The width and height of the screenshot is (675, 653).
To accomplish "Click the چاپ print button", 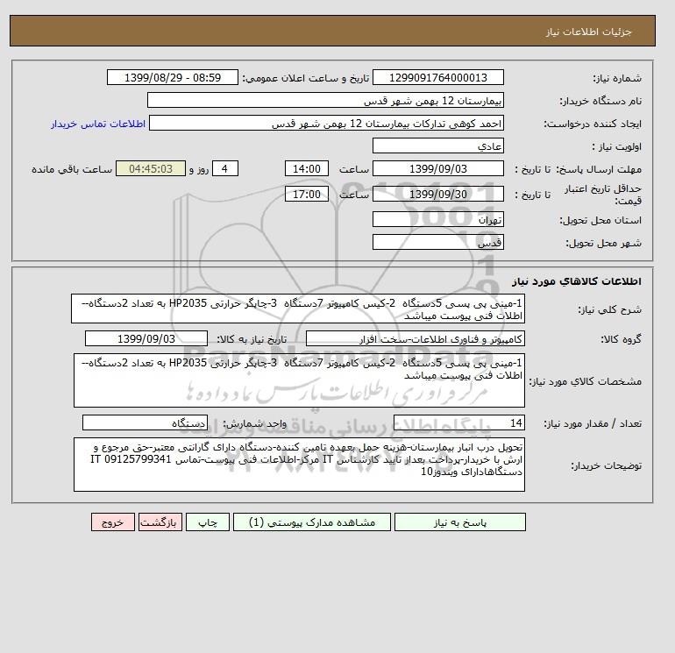I will pyautogui.click(x=208, y=522).
